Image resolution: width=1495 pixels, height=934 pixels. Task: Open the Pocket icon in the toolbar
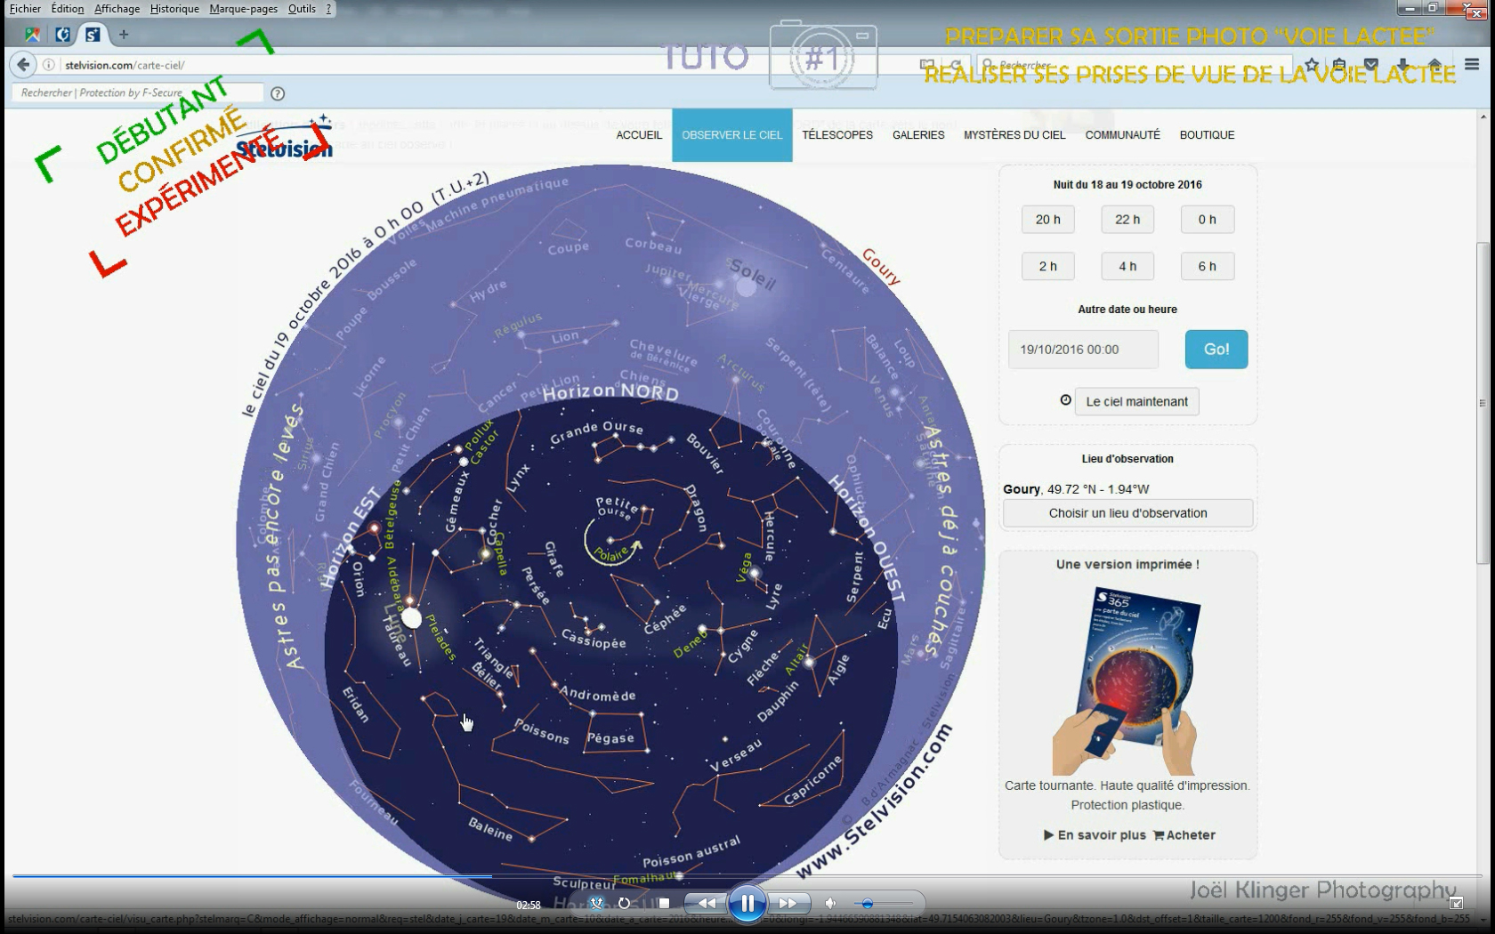point(1371,65)
